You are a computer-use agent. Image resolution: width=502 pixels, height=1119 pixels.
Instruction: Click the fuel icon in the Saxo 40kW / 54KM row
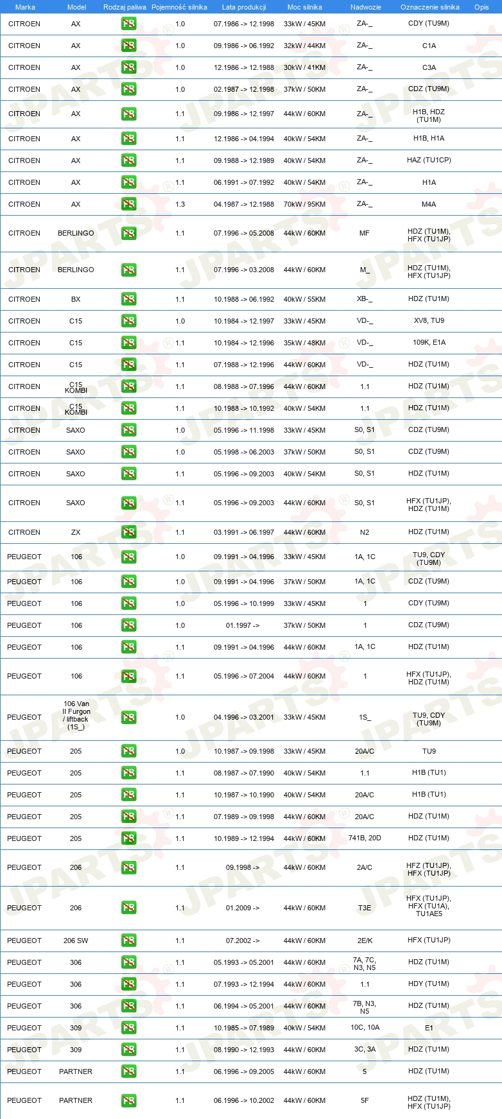coord(128,474)
